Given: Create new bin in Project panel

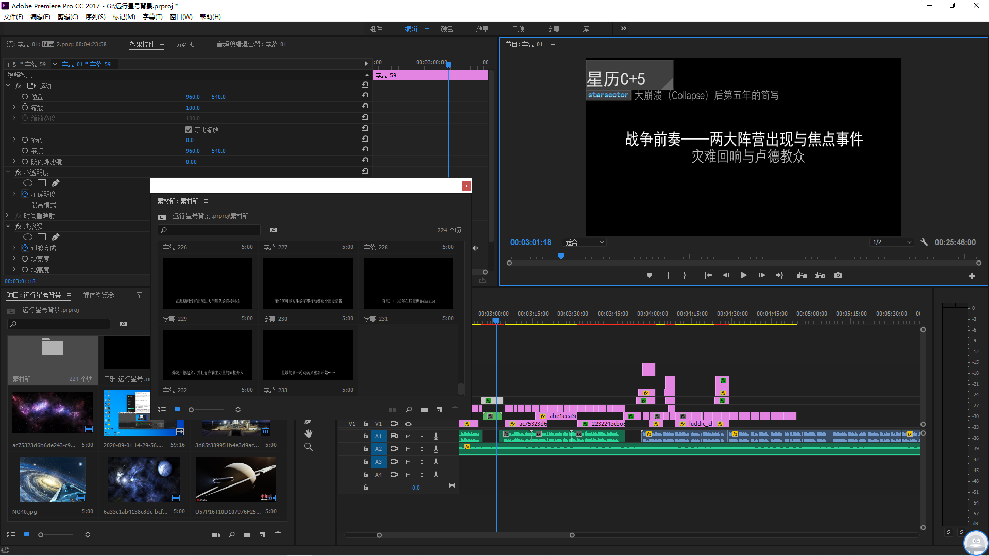Looking at the screenshot, I should coord(247,535).
